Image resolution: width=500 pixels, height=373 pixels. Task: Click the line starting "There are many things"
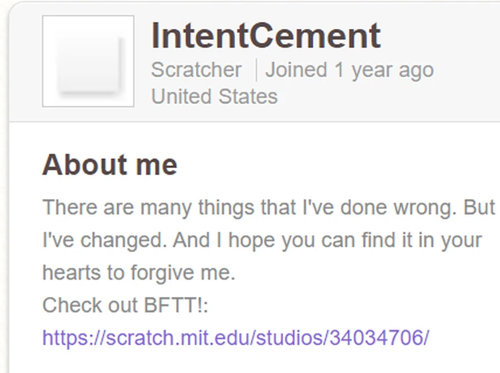click(x=268, y=208)
